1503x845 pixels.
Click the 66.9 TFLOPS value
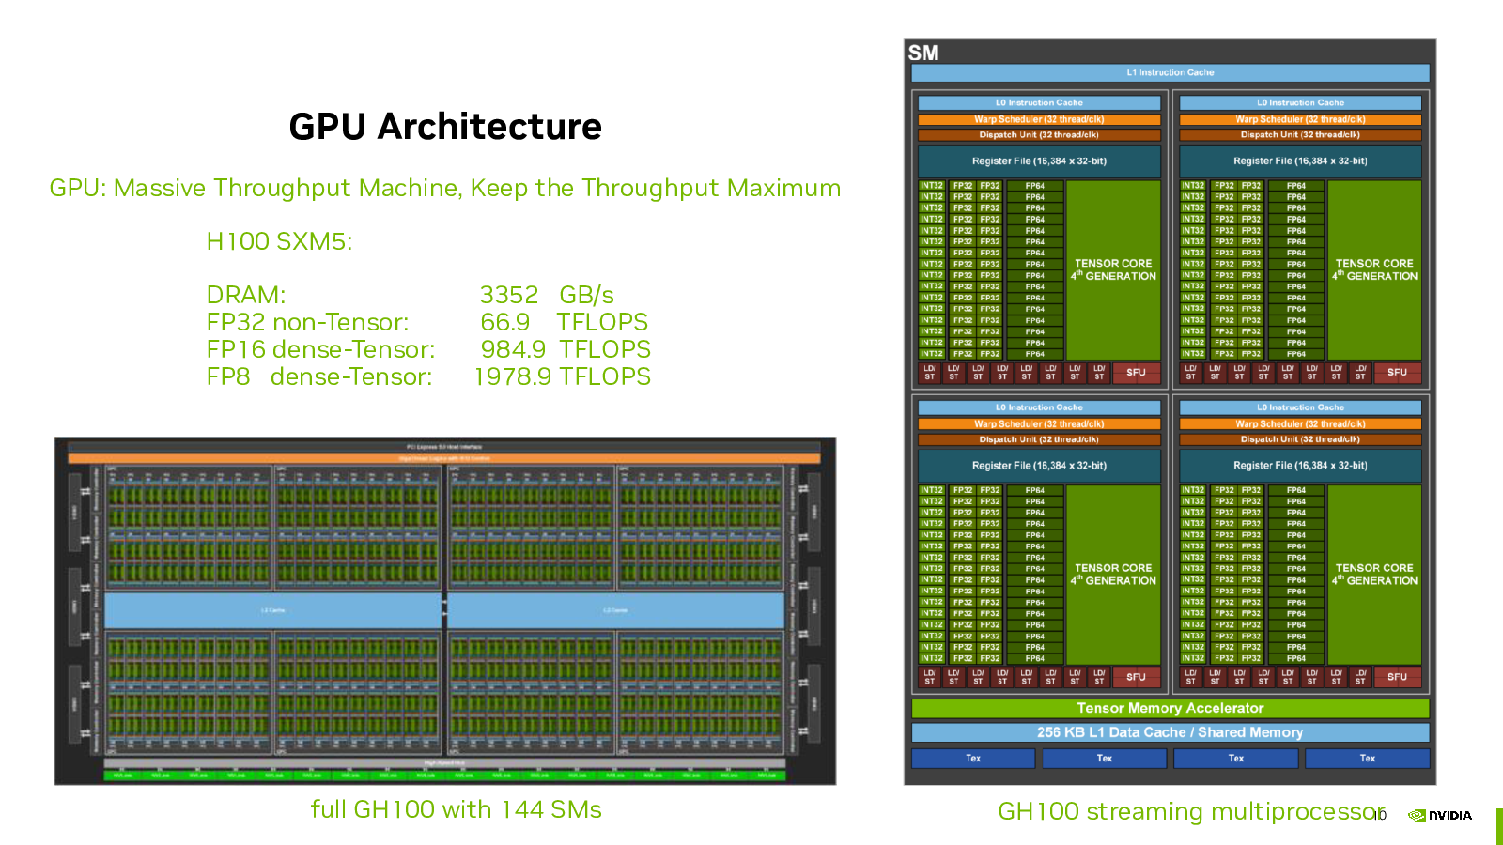[x=564, y=322]
